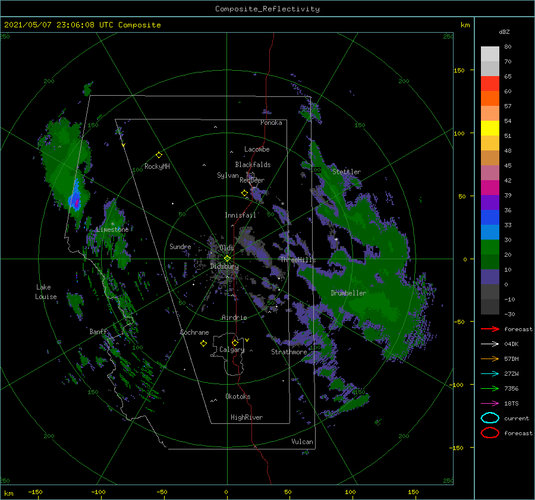This screenshot has width=535, height=500.
Task: Pick the purple 36-39 dBZ swatch
Action: click(490, 203)
